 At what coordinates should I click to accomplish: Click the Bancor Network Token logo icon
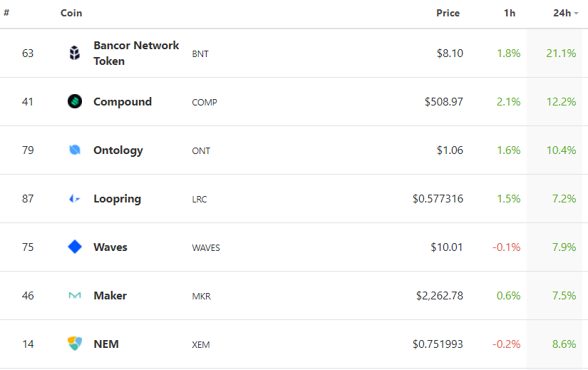(75, 53)
